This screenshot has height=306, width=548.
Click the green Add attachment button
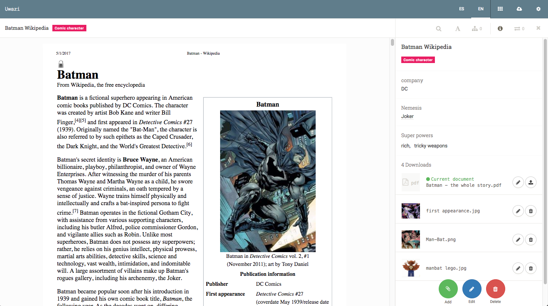(448, 289)
